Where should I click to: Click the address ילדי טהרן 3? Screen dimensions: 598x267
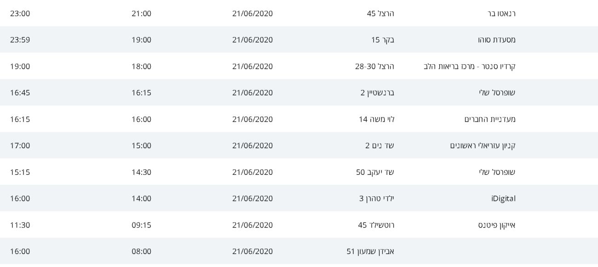[377, 199]
